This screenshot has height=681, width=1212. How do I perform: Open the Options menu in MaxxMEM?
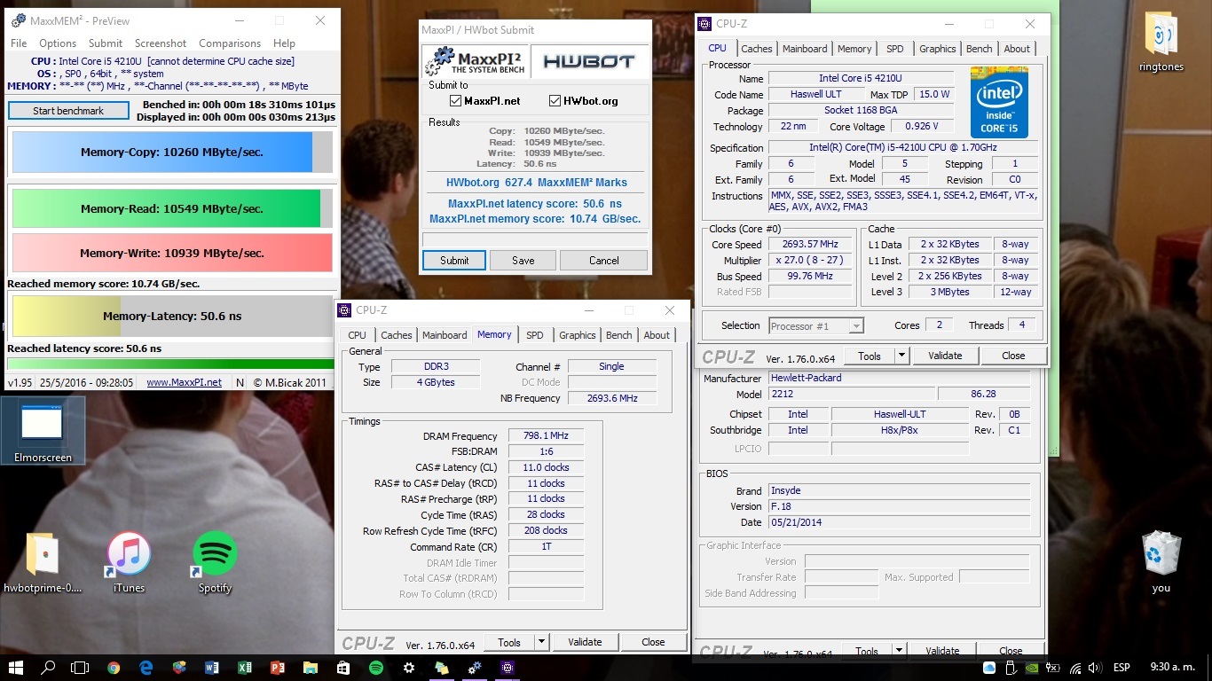58,43
